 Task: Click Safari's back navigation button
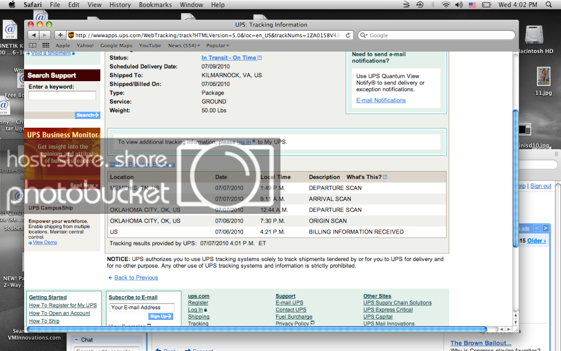[x=33, y=35]
